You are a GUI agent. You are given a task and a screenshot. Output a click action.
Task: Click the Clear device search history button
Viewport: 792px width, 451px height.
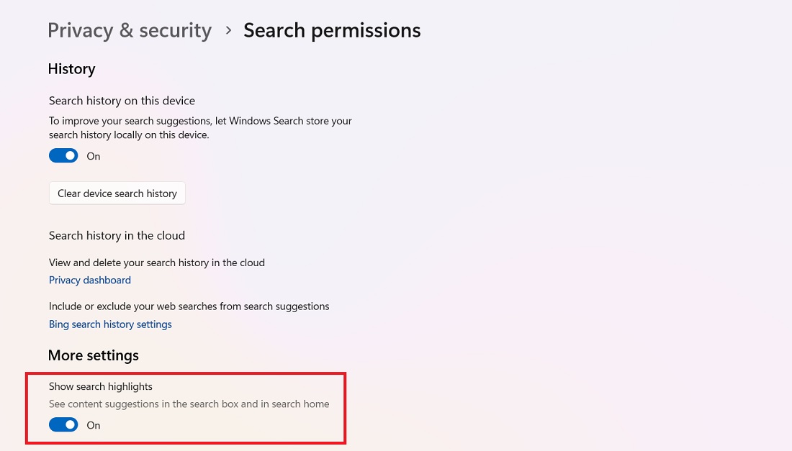point(117,193)
